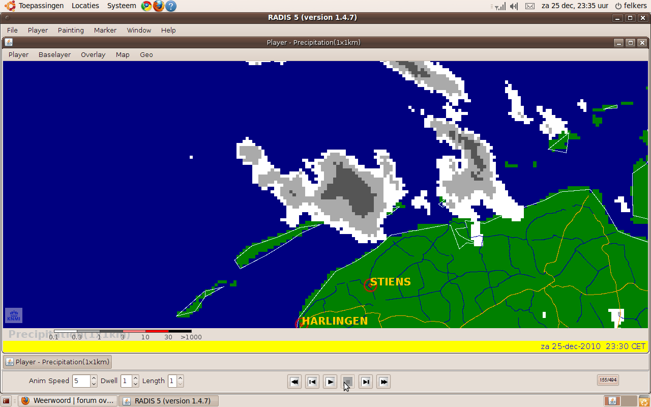The height and width of the screenshot is (407, 651).
Task: Increase Anim Speed with up arrow
Action: pyautogui.click(x=94, y=378)
